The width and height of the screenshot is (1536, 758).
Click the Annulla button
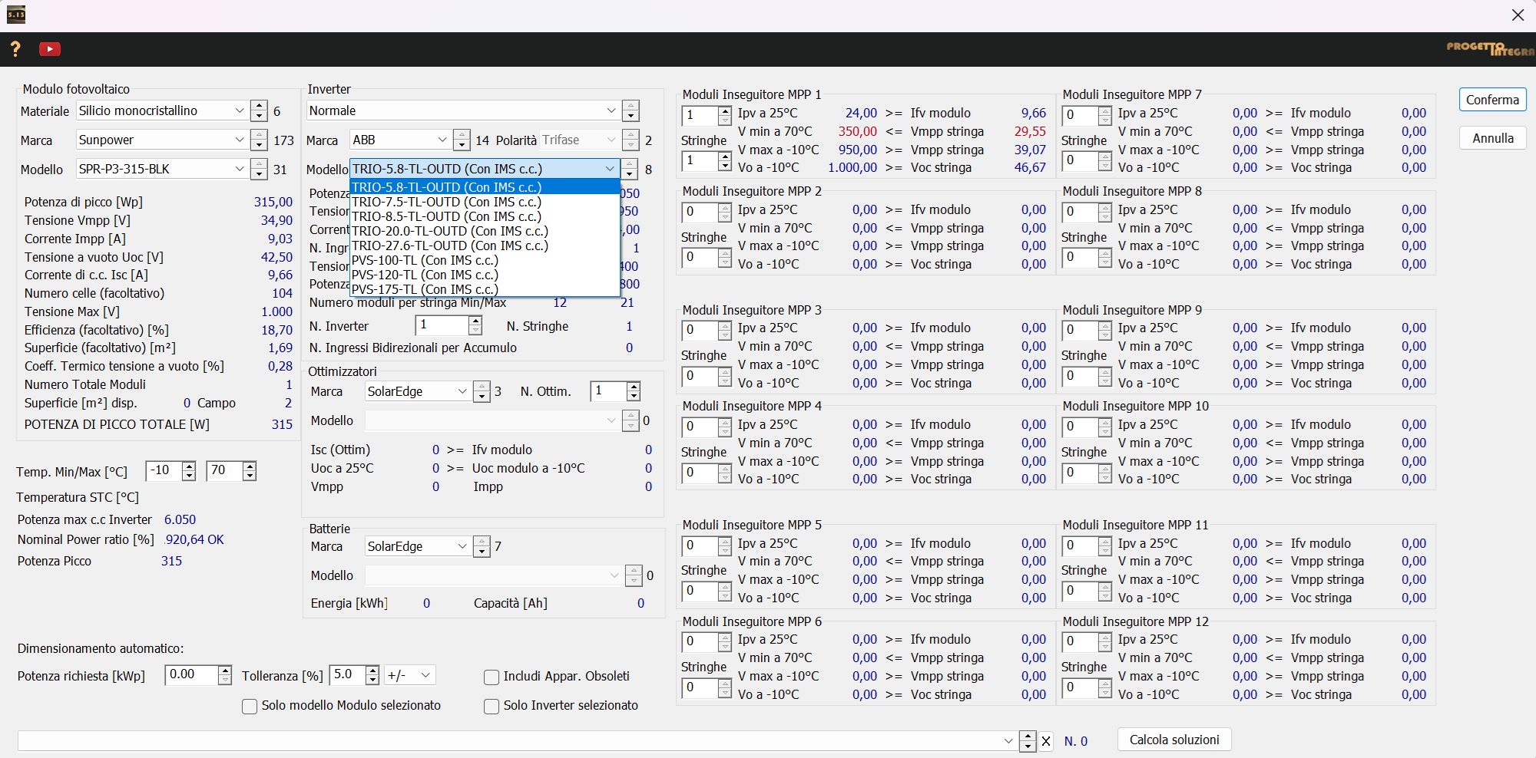point(1492,138)
